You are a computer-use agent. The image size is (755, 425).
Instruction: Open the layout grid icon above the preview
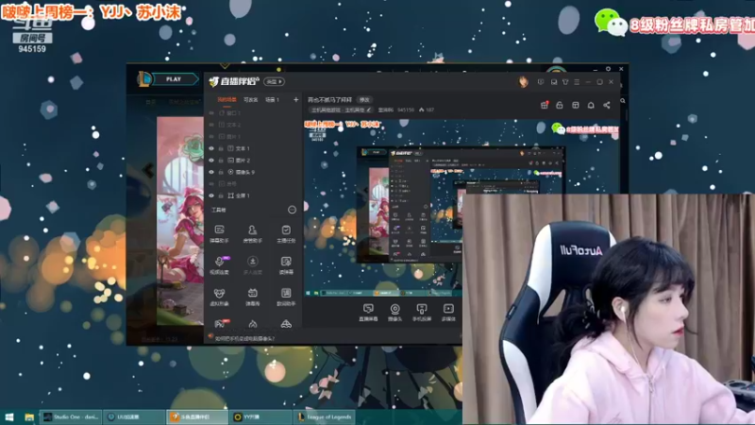point(576,105)
